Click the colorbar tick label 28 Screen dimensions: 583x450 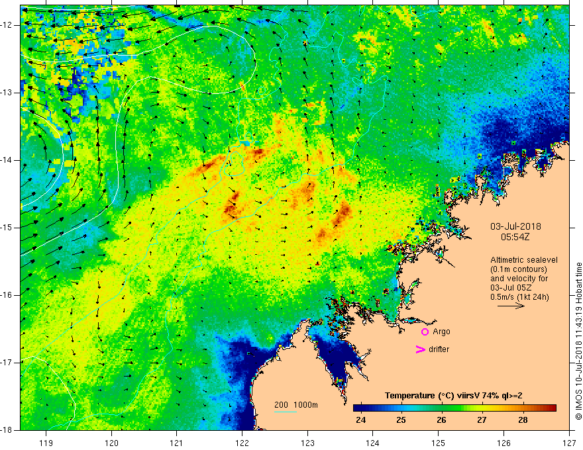tap(523, 420)
